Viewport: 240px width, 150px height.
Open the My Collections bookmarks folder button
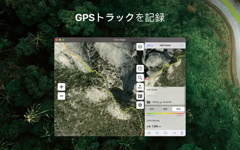coord(140,96)
